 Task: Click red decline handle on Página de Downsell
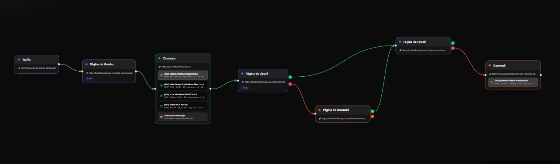[372, 116]
